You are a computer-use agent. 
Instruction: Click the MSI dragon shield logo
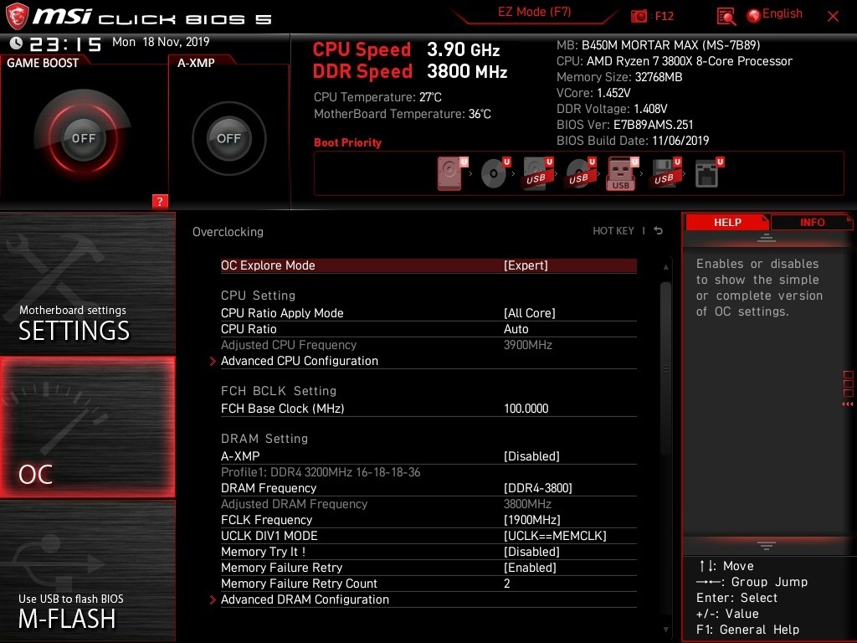coord(17,16)
